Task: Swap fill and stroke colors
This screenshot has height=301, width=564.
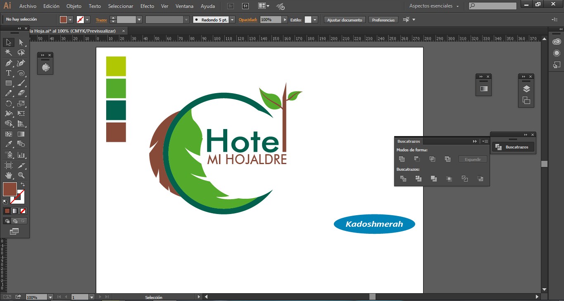Action: pyautogui.click(x=23, y=184)
